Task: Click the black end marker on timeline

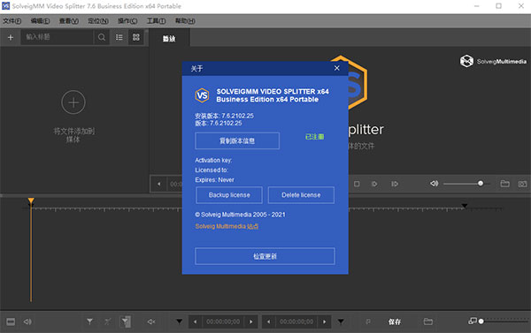Action: (x=465, y=206)
